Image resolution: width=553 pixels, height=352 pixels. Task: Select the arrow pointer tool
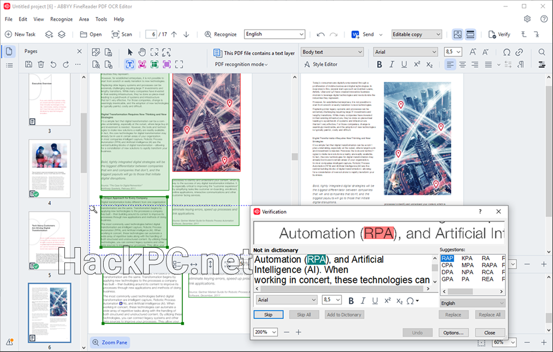pos(130,52)
